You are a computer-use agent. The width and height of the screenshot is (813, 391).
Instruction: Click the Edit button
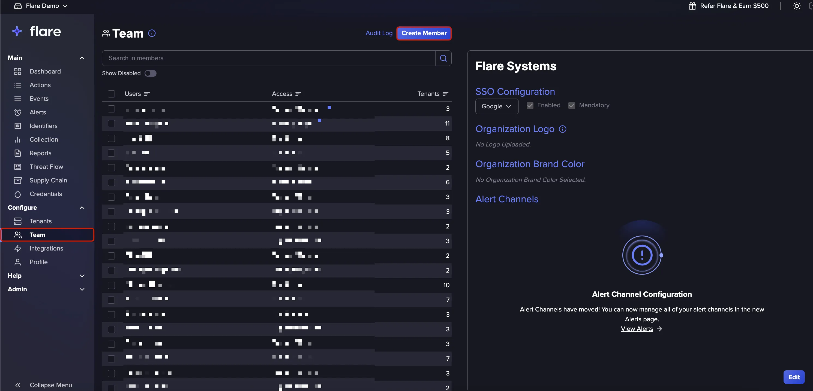click(x=794, y=377)
